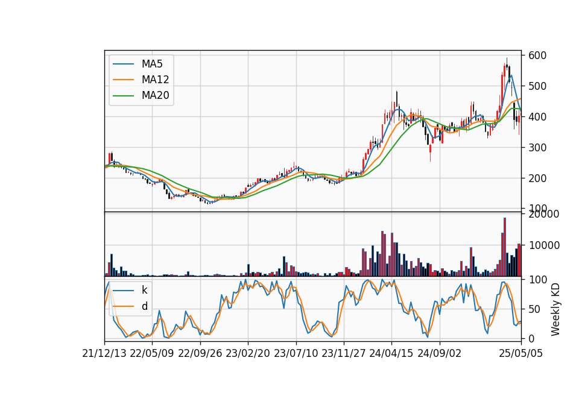Click the 20000 volume axis label
Screen dimensions: 579x416
click(x=544, y=214)
